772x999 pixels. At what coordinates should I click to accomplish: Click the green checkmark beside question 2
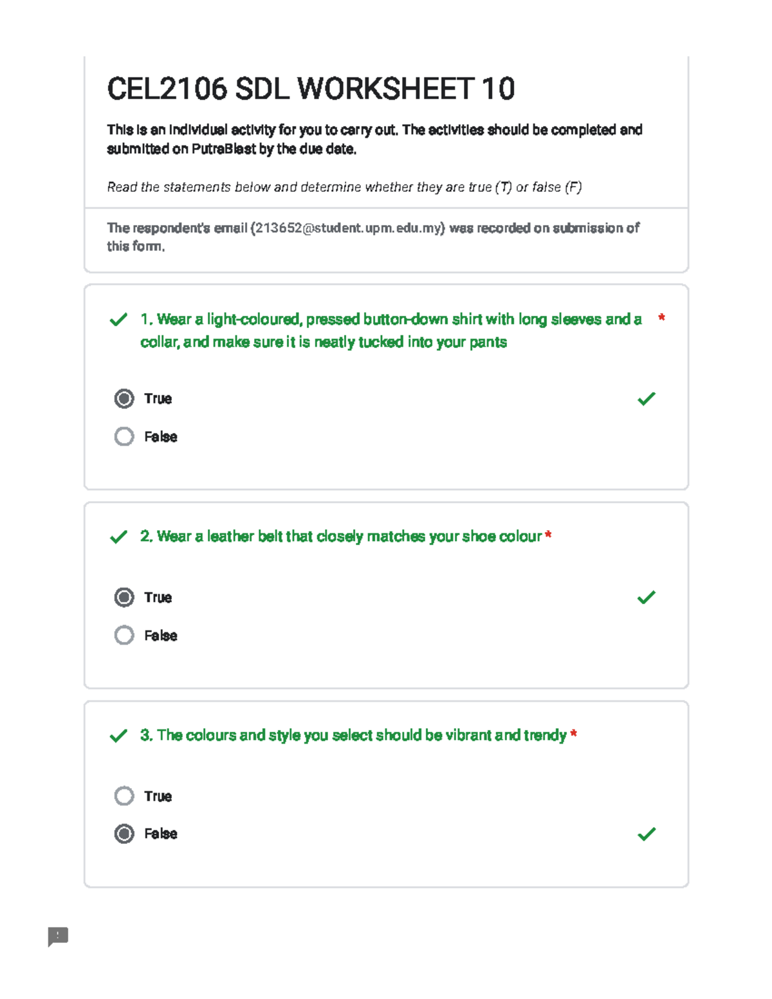coord(118,537)
